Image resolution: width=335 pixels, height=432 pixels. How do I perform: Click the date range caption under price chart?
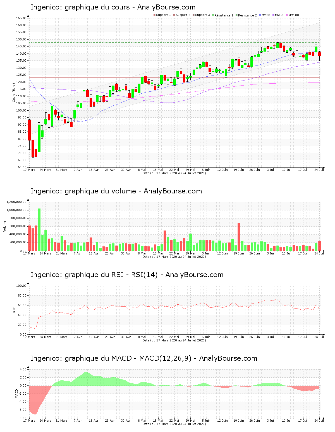174,173
